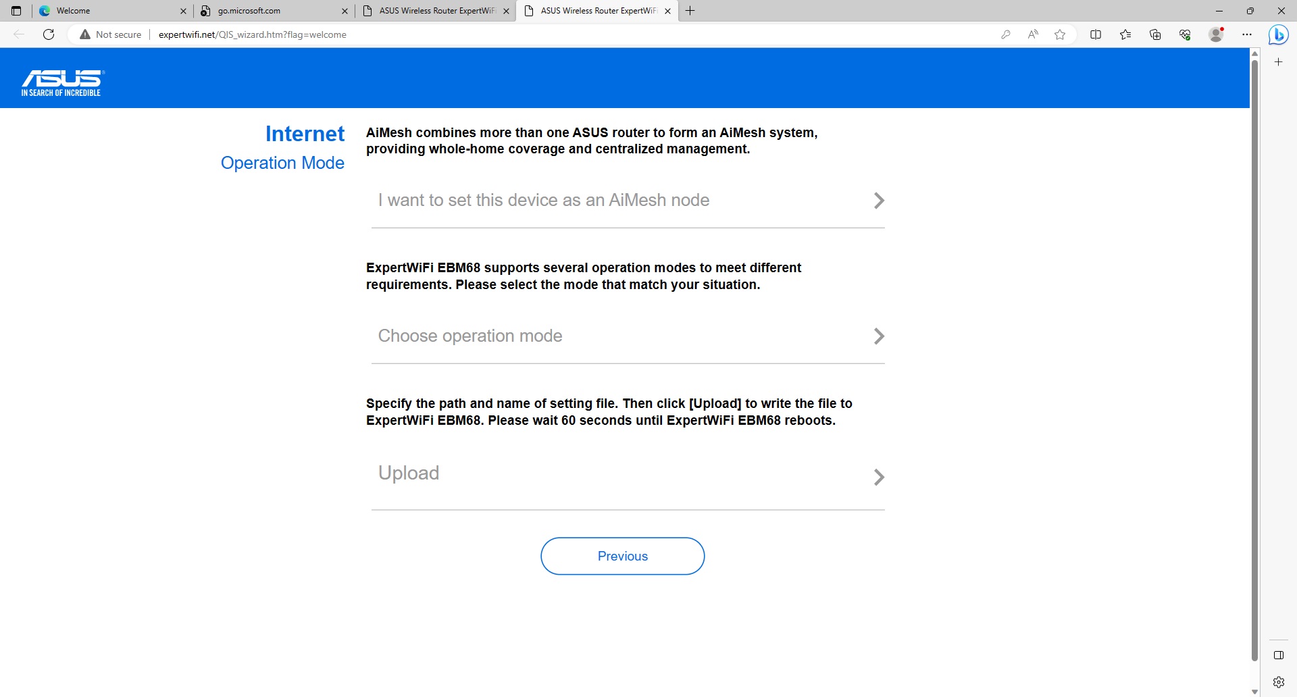The image size is (1297, 697).
Task: Click the Operation Mode step label
Action: (282, 163)
